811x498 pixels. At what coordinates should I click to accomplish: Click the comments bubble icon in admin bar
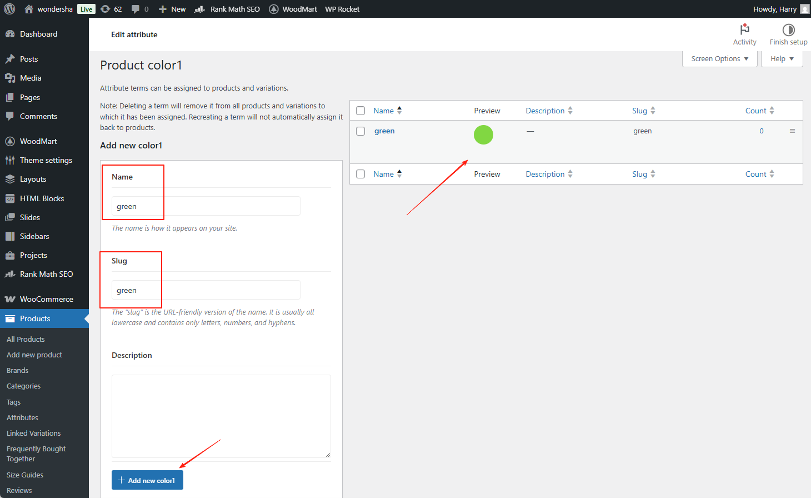coord(136,9)
